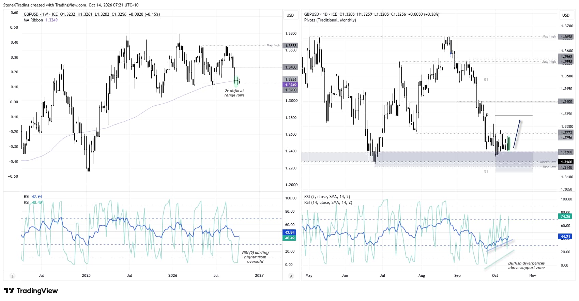
Task: Select RSI (14, close, SMA, 14, 2) legend
Action: pos(328,202)
